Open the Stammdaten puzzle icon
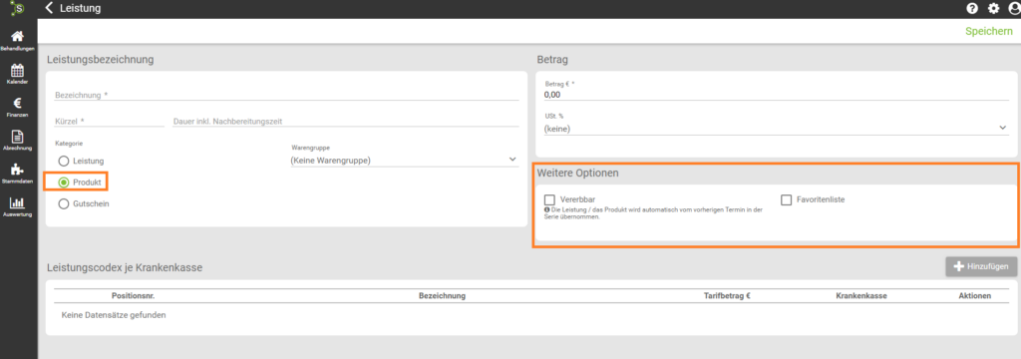The width and height of the screenshot is (1021, 359). [18, 171]
